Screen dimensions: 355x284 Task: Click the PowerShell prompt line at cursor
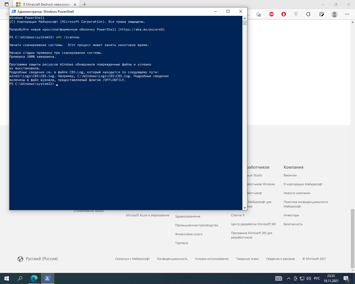[34, 84]
